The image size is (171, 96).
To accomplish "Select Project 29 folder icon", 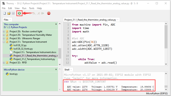I will tap(7, 35).
